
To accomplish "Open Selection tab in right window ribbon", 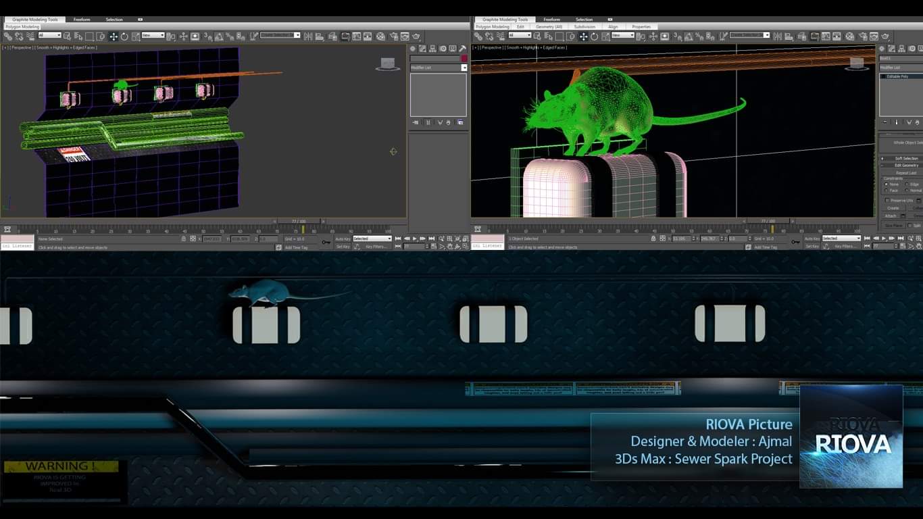I will 584,20.
